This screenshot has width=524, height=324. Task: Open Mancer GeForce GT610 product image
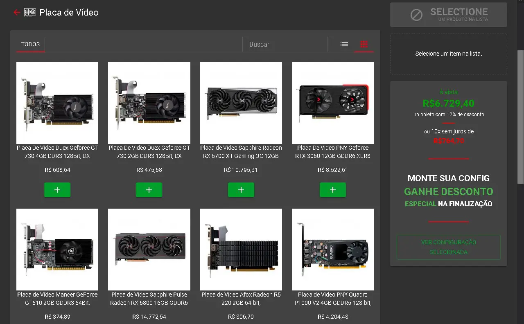(57, 250)
